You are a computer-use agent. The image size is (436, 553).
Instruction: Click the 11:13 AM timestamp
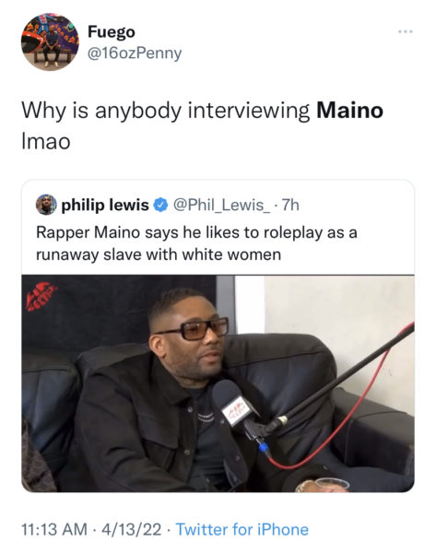(54, 529)
